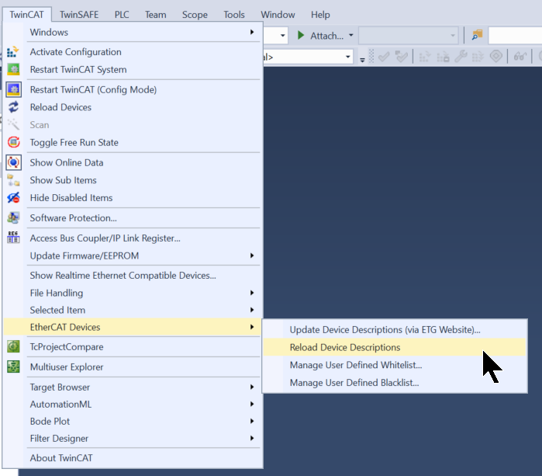This screenshot has height=476, width=542.
Task: Open the Tools menu
Action: click(234, 15)
